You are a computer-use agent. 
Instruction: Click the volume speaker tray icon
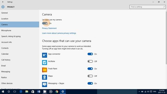tap(148, 92)
